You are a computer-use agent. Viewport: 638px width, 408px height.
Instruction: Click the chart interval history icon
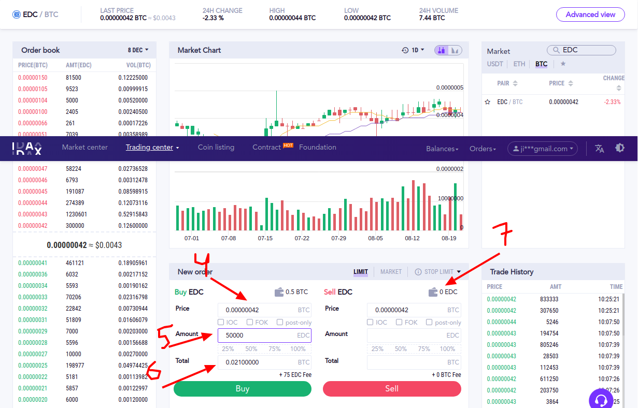coord(405,50)
